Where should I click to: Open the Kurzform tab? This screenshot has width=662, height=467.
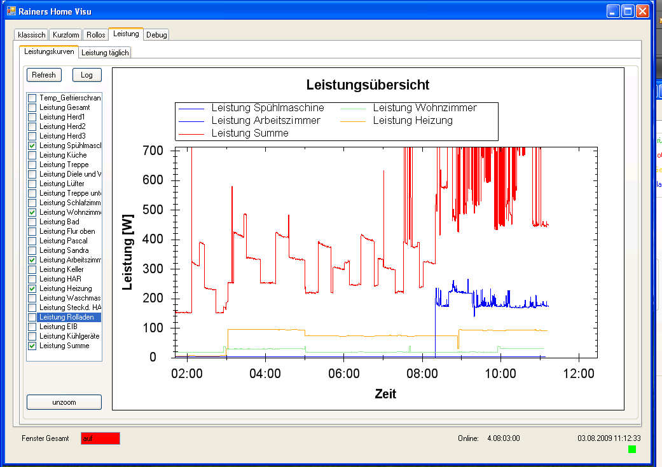coord(66,35)
